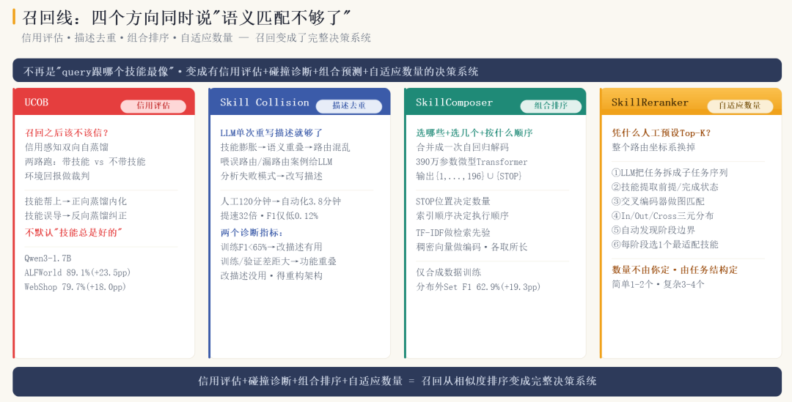Click the line 改描述没用 • 得重构架构
Viewport: 792px width, 402px height.
click(x=271, y=276)
